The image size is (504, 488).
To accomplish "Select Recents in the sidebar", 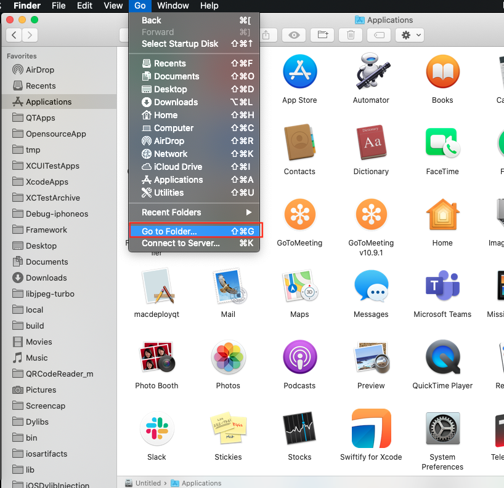I will (x=59, y=86).
